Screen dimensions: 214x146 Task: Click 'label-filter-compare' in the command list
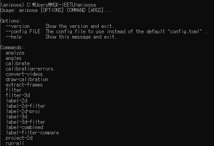[32, 133]
